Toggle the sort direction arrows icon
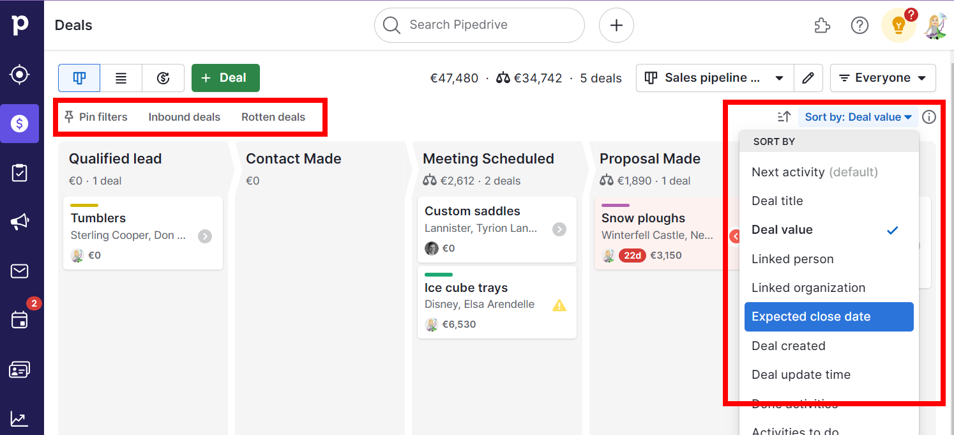The height and width of the screenshot is (435, 954). (x=783, y=117)
